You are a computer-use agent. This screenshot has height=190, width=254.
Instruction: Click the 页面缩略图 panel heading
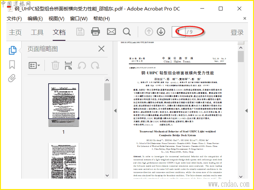click(x=43, y=49)
